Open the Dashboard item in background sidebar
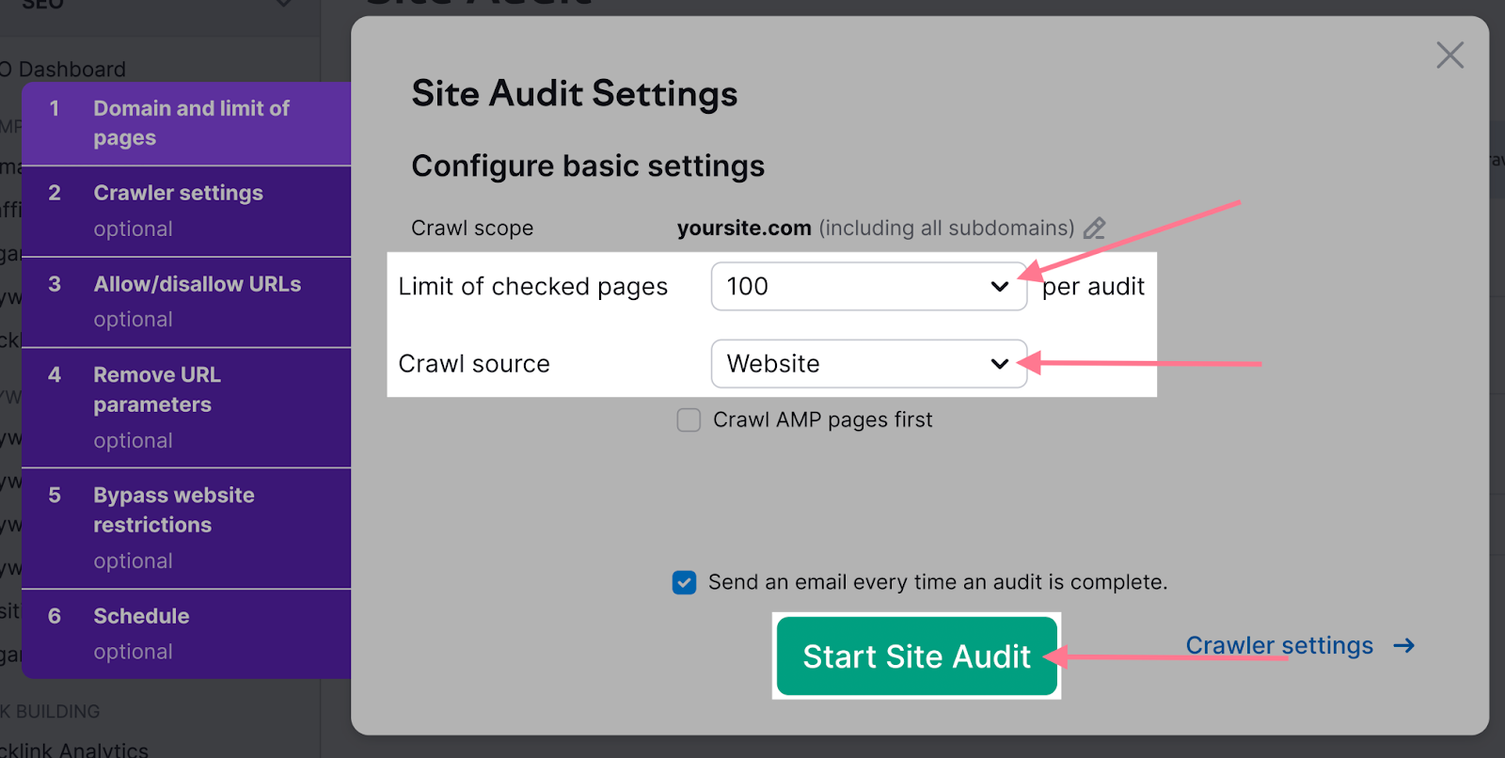This screenshot has height=758, width=1505. tap(64, 70)
